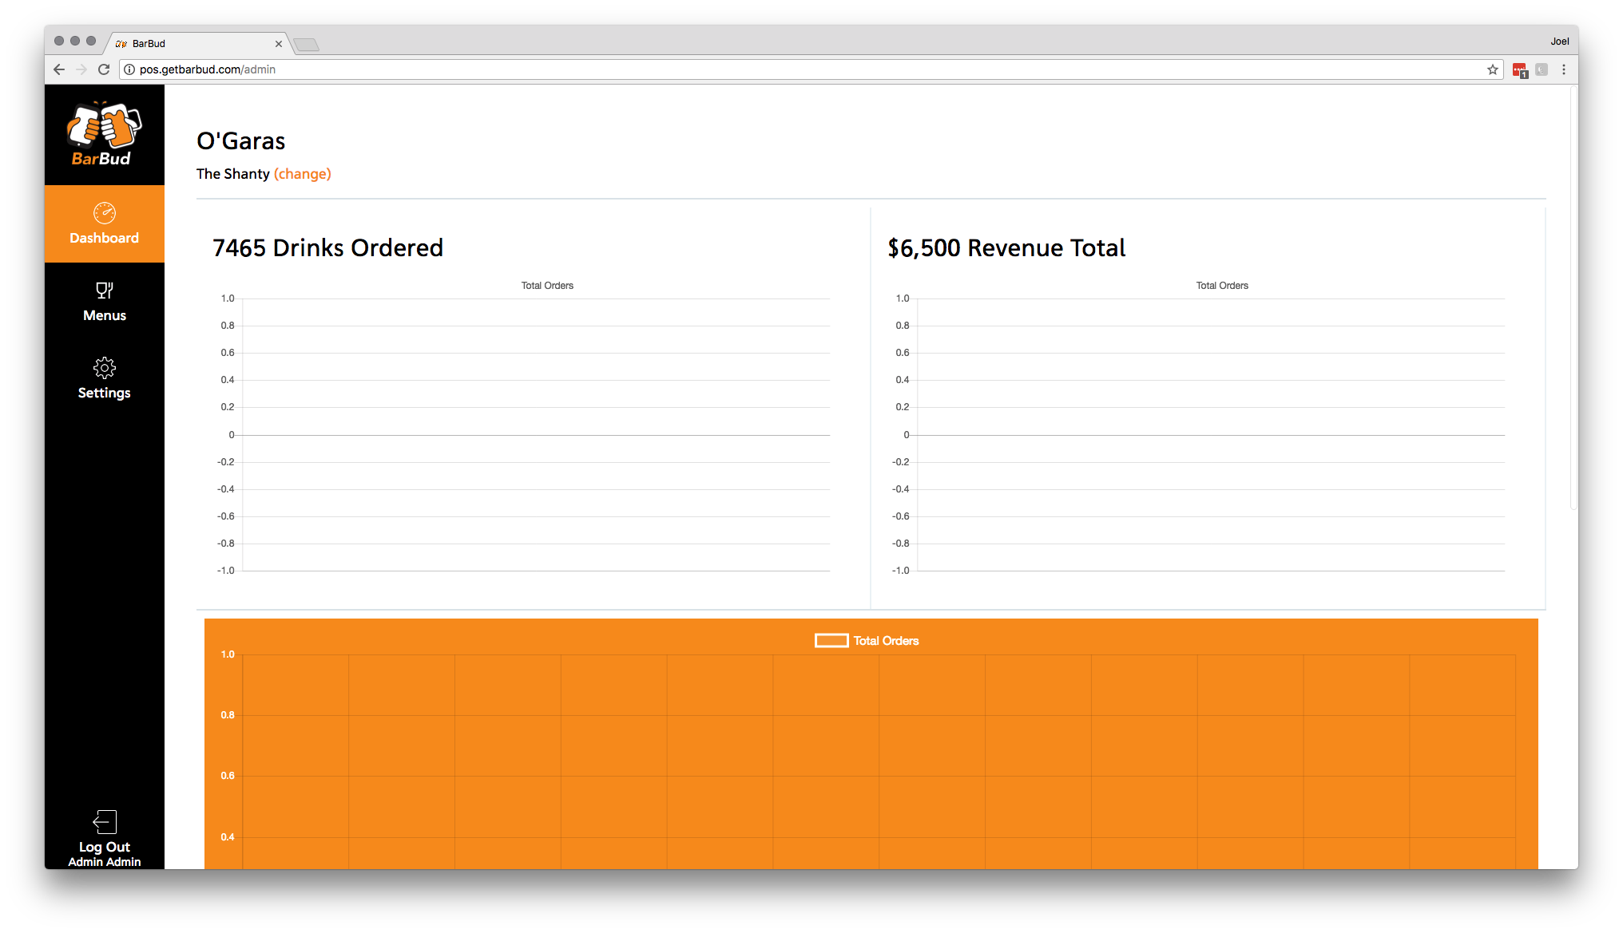The image size is (1623, 933).
Task: Reload the page with the refresh icon
Action: coord(104,69)
